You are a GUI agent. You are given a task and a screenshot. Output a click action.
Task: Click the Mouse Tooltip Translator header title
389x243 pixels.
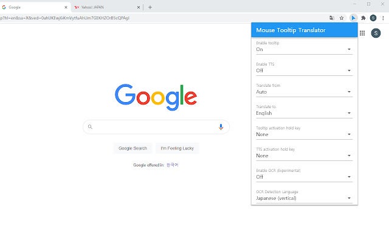tap(291, 30)
